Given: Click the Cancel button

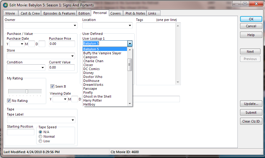Looking at the screenshot, I should pyautogui.click(x=251, y=26).
